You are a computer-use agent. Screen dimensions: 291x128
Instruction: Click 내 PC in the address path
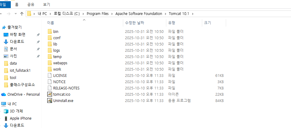point(42,14)
